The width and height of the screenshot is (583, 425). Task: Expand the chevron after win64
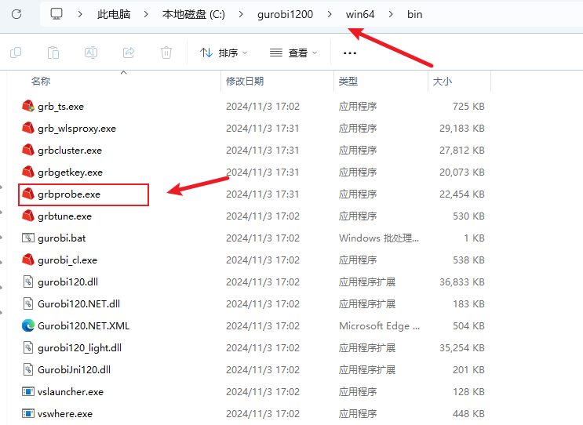click(x=391, y=14)
